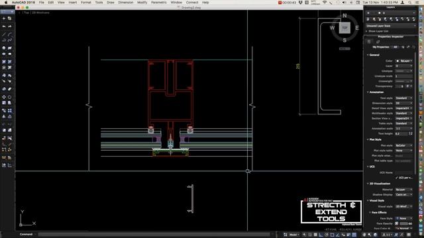
Task: Click the Text height value field
Action: coord(401,134)
